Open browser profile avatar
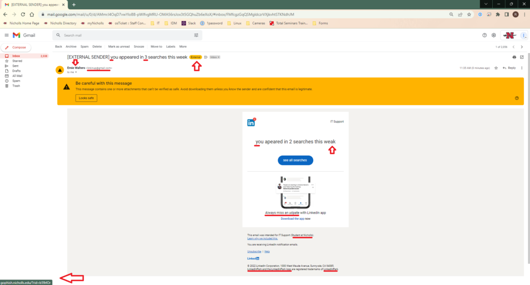 [516, 14]
